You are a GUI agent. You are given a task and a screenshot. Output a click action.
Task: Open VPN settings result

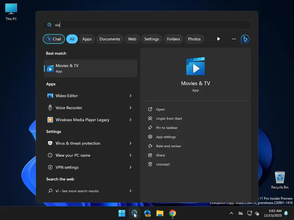pyautogui.click(x=90, y=167)
